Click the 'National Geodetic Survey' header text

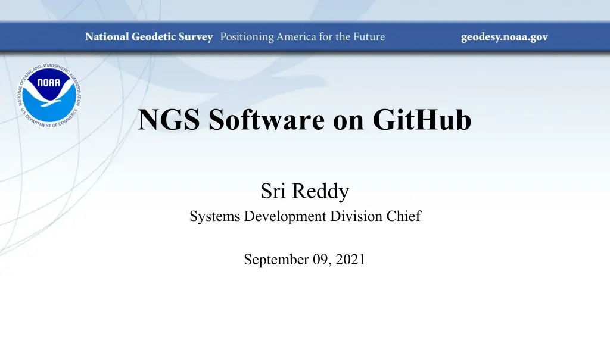149,37
